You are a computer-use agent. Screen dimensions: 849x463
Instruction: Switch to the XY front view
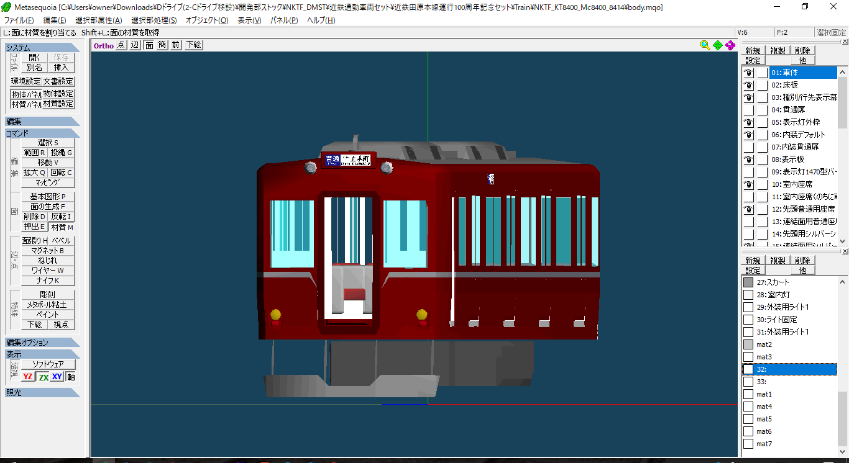click(x=57, y=377)
